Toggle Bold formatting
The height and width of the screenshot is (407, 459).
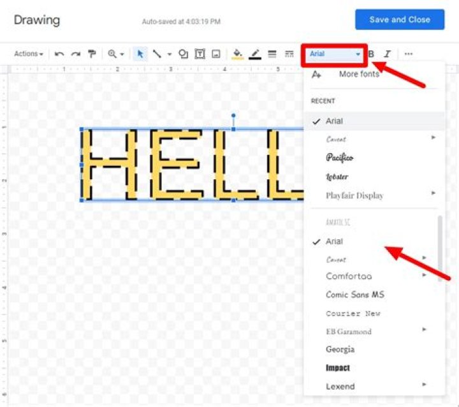(371, 54)
